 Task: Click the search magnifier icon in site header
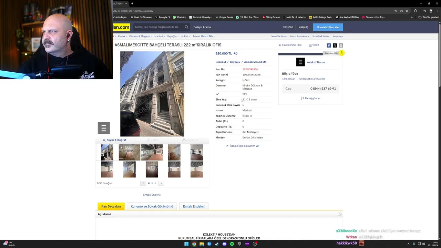click(186, 27)
